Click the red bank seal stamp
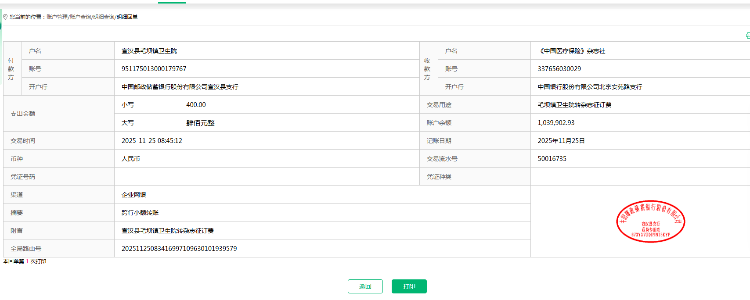The width and height of the screenshot is (750, 300). point(650,221)
